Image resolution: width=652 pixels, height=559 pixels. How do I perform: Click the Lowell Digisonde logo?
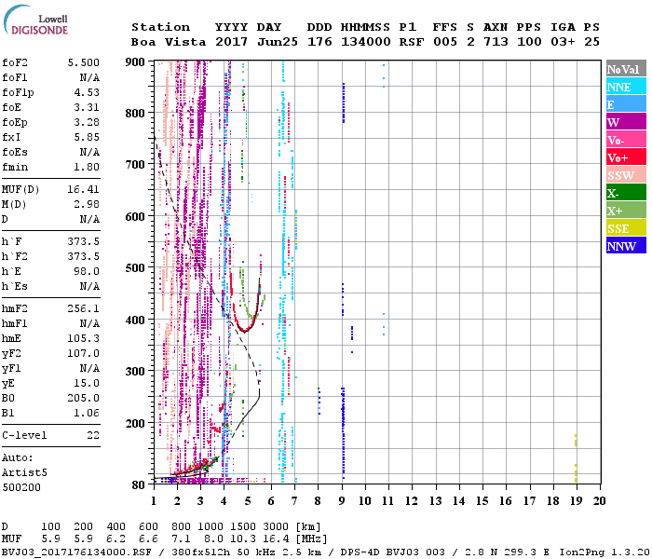[x=36, y=20]
